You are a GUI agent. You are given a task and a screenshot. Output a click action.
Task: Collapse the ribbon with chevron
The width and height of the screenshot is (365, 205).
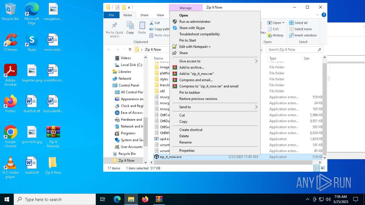318,15
